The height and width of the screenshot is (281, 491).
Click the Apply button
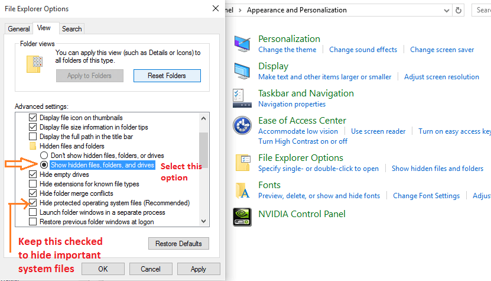pyautogui.click(x=199, y=269)
